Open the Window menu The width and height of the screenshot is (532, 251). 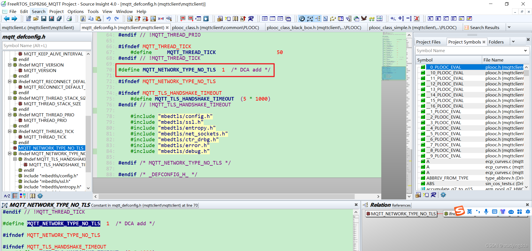[124, 11]
